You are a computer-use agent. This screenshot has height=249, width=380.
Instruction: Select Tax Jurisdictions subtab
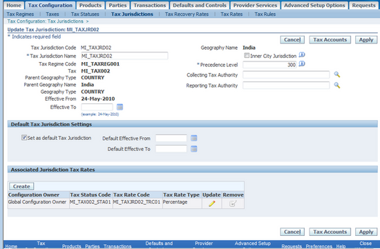(132, 14)
